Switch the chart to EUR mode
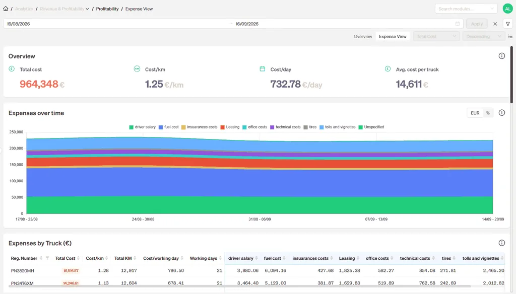516x294 pixels. click(x=475, y=113)
